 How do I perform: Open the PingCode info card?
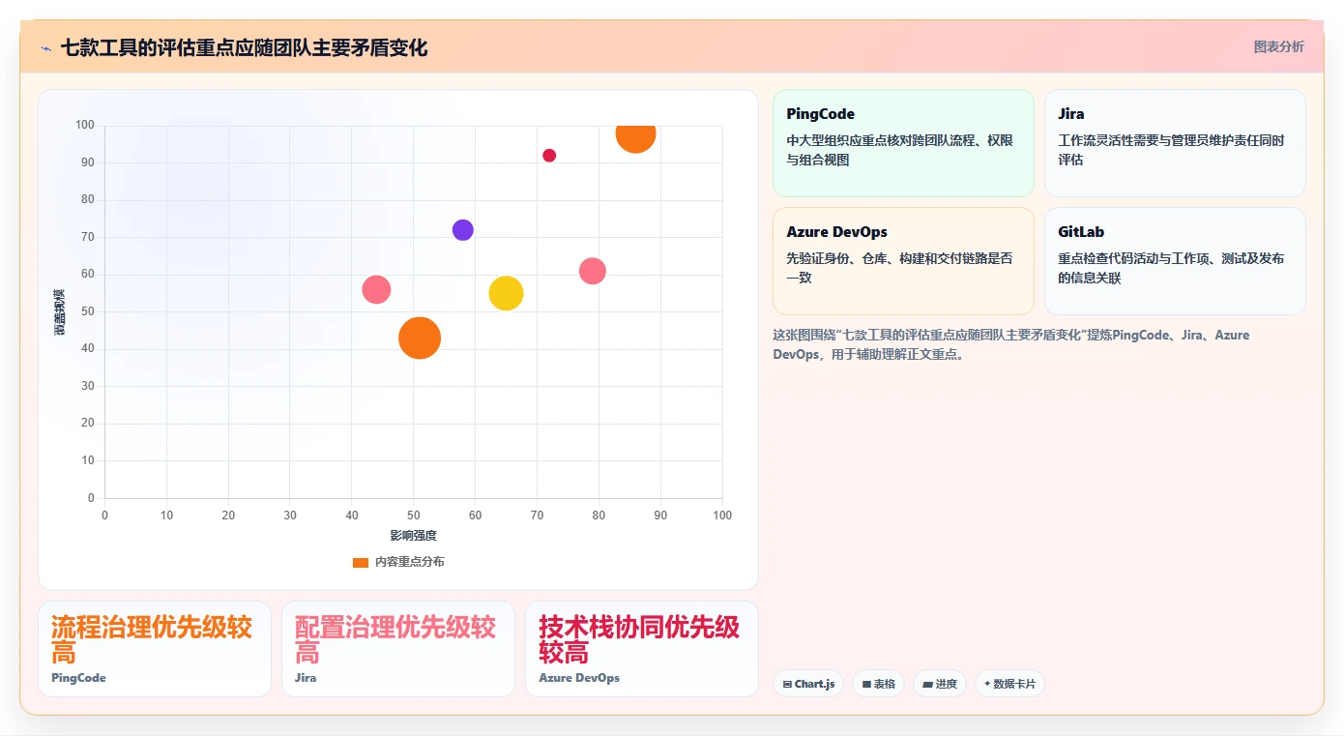click(x=903, y=143)
